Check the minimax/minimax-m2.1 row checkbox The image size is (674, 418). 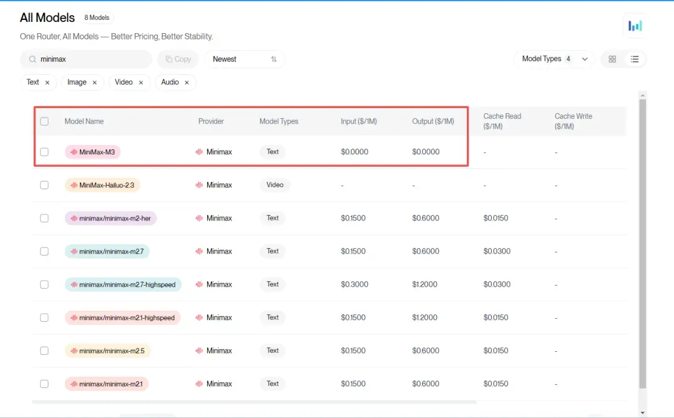click(44, 384)
